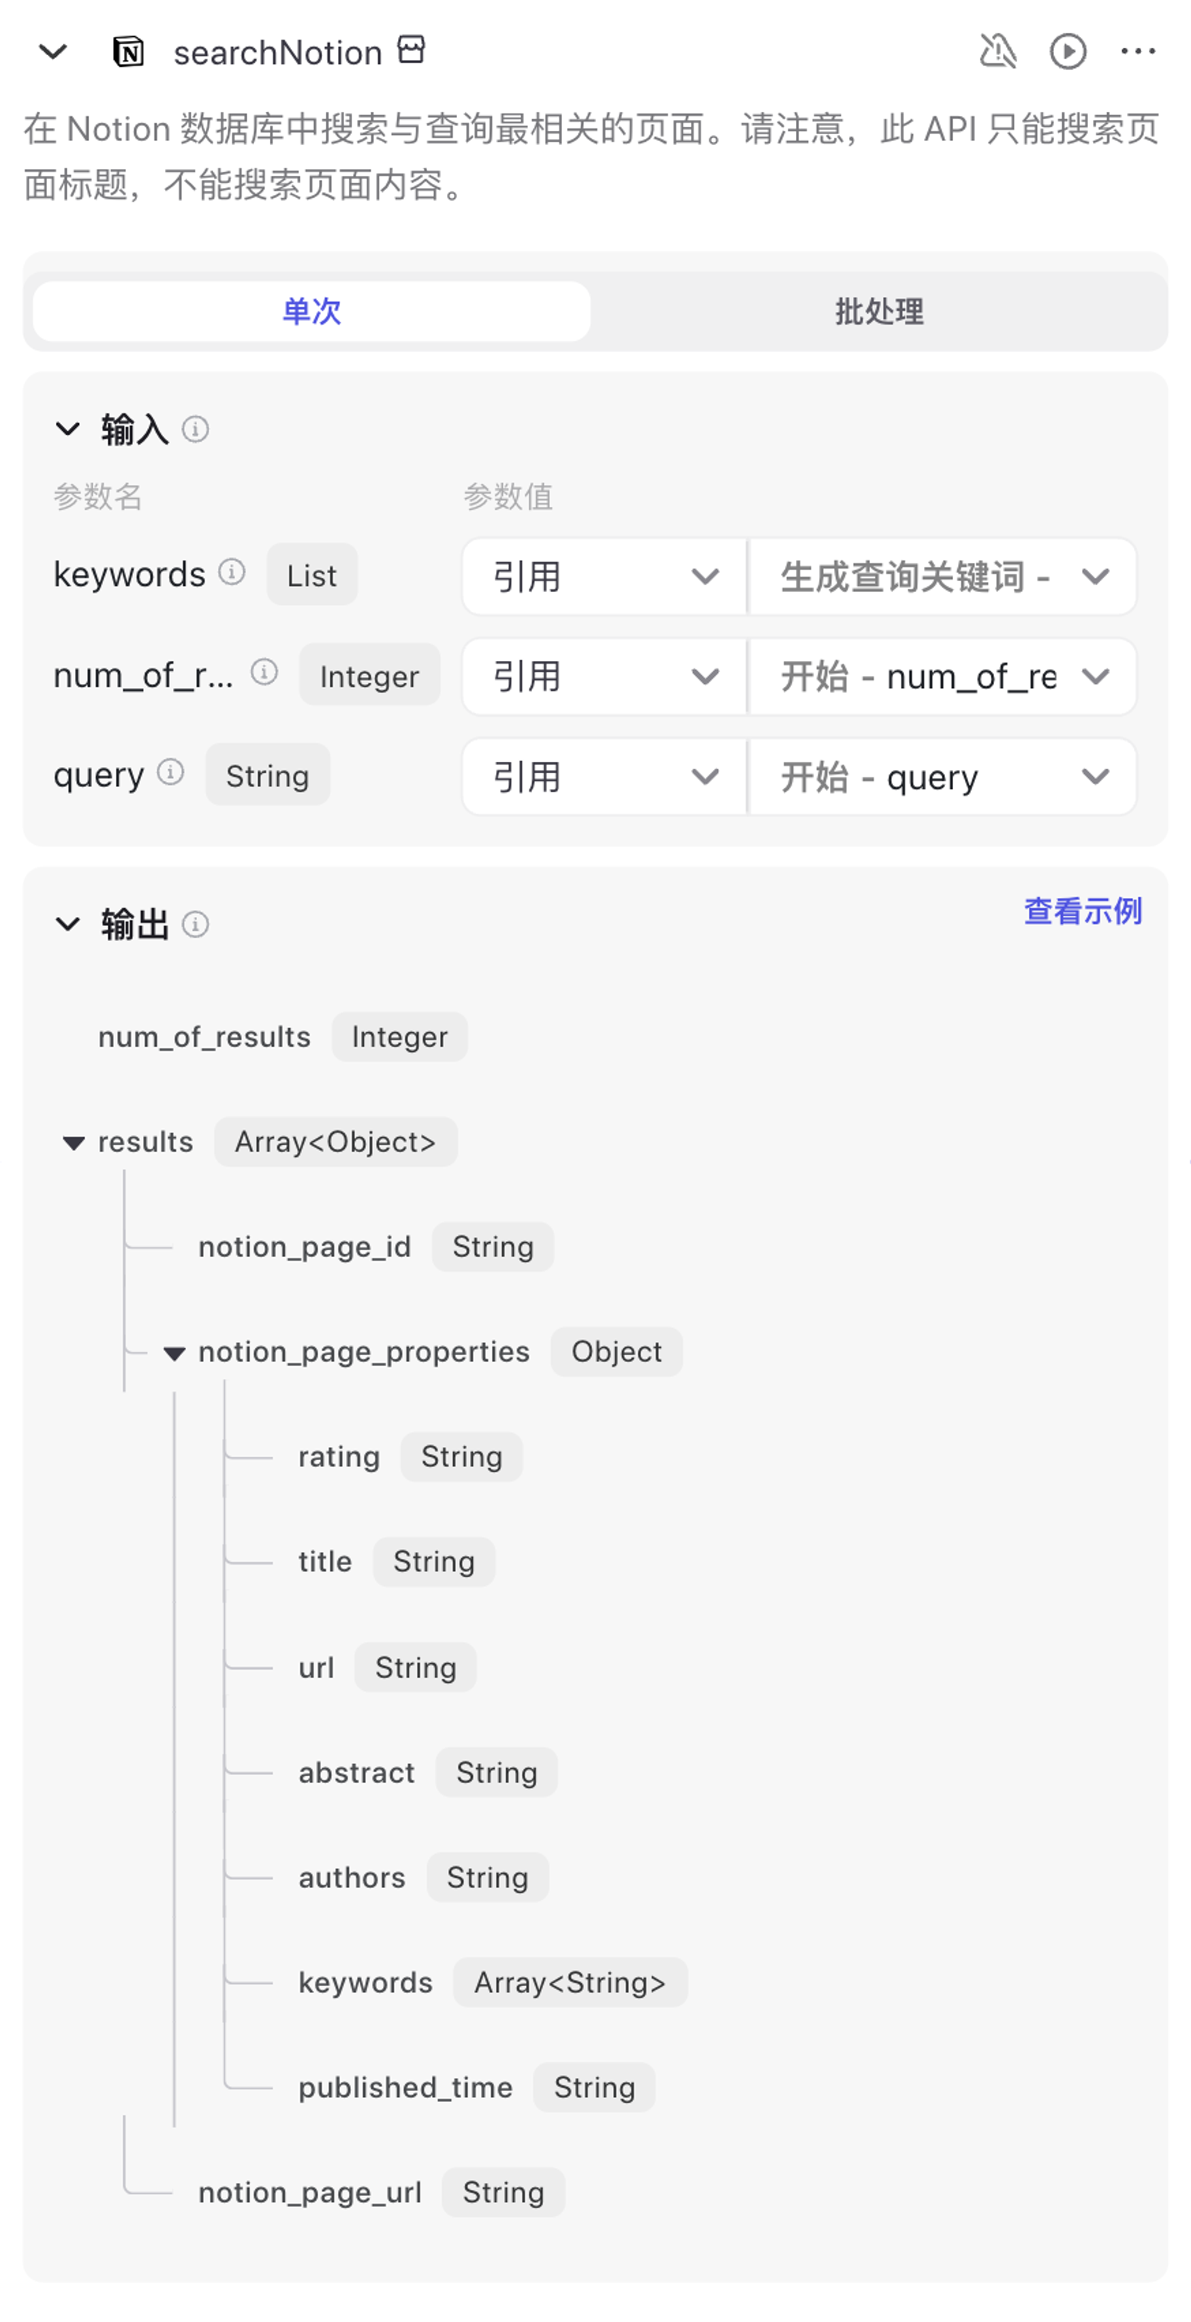This screenshot has height=2322, width=1191.
Task: Click the store icon beside searchNotion
Action: 411,50
